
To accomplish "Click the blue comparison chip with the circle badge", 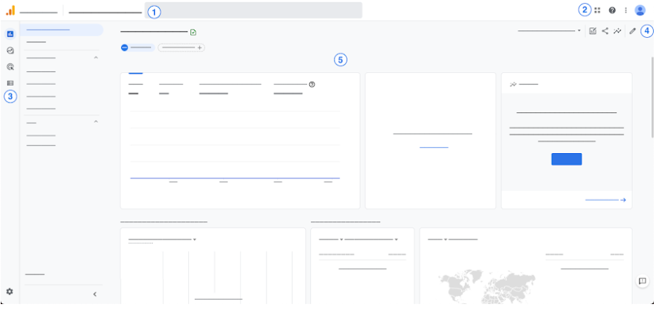I will pos(138,48).
